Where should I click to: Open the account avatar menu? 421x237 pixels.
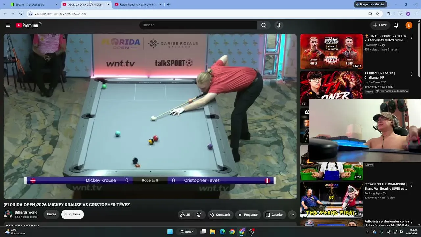click(x=409, y=25)
